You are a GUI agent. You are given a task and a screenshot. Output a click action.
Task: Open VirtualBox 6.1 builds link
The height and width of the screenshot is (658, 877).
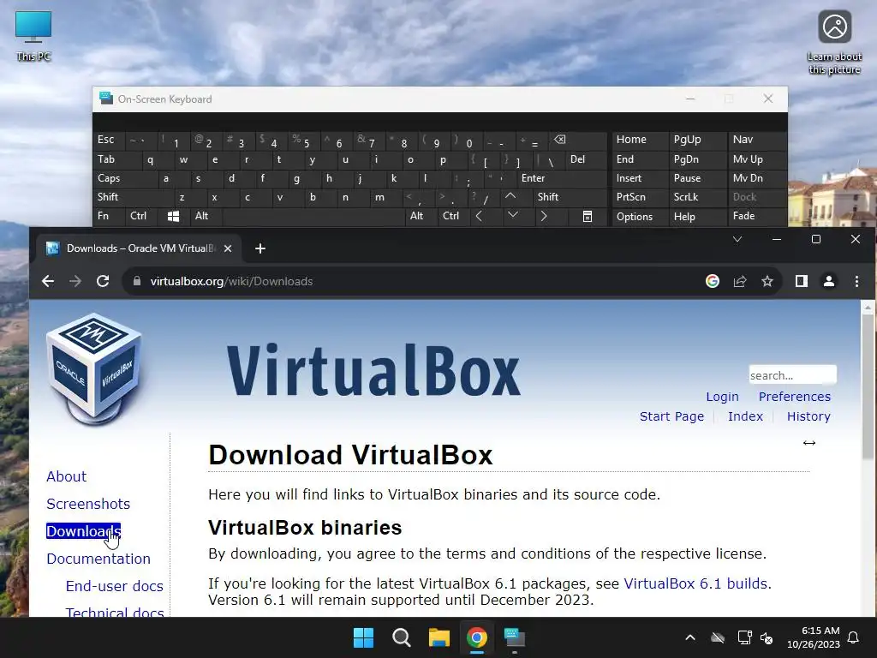pyautogui.click(x=697, y=583)
